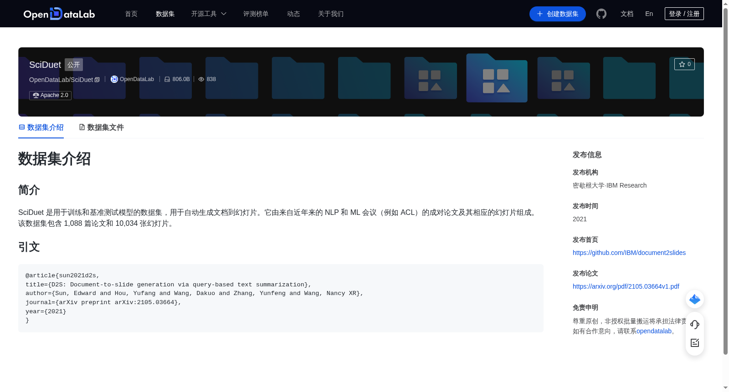This screenshot has height=392, width=729.
Task: Click the Apache 2.0 license badge
Action: pyautogui.click(x=51, y=95)
